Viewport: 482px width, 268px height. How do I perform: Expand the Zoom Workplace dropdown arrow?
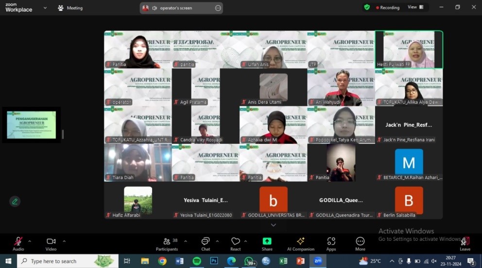pyautogui.click(x=45, y=8)
